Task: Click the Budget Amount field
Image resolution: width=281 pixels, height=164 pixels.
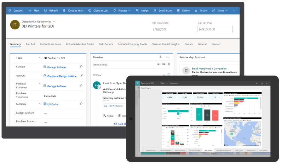Action: (x=48, y=113)
